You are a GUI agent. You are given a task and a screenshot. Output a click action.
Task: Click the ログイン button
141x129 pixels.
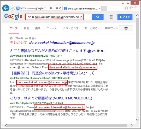tap(125, 17)
